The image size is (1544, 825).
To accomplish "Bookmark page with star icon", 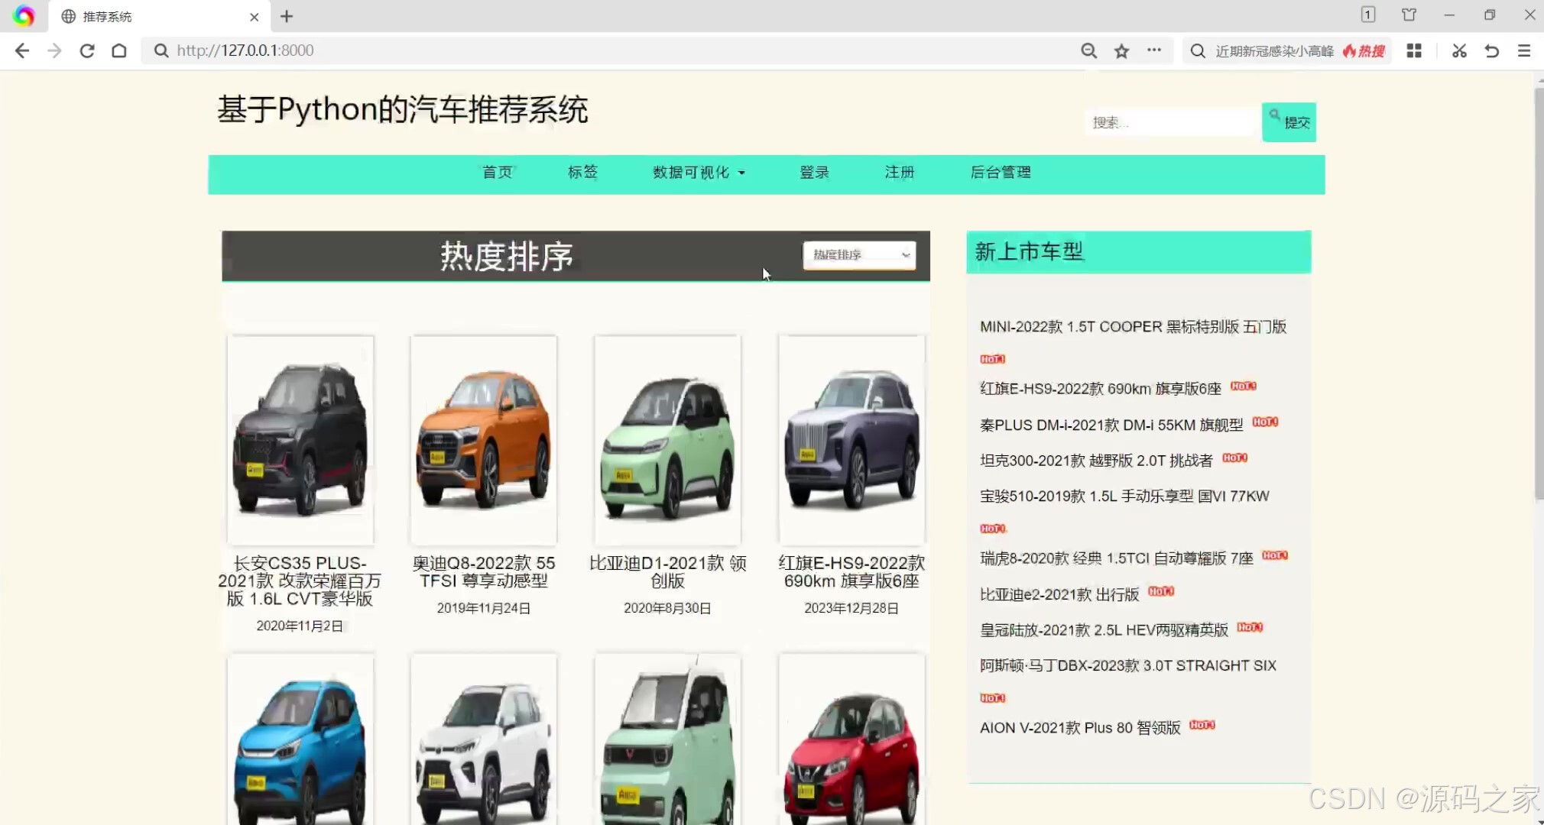I will pos(1121,50).
